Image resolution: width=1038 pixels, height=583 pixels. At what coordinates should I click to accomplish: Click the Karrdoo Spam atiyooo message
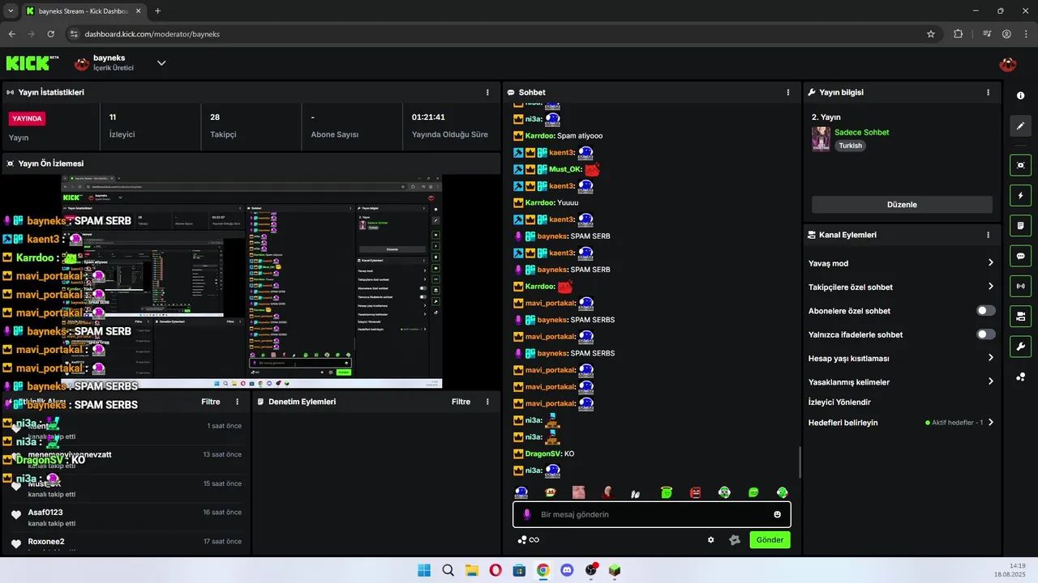[558, 135]
